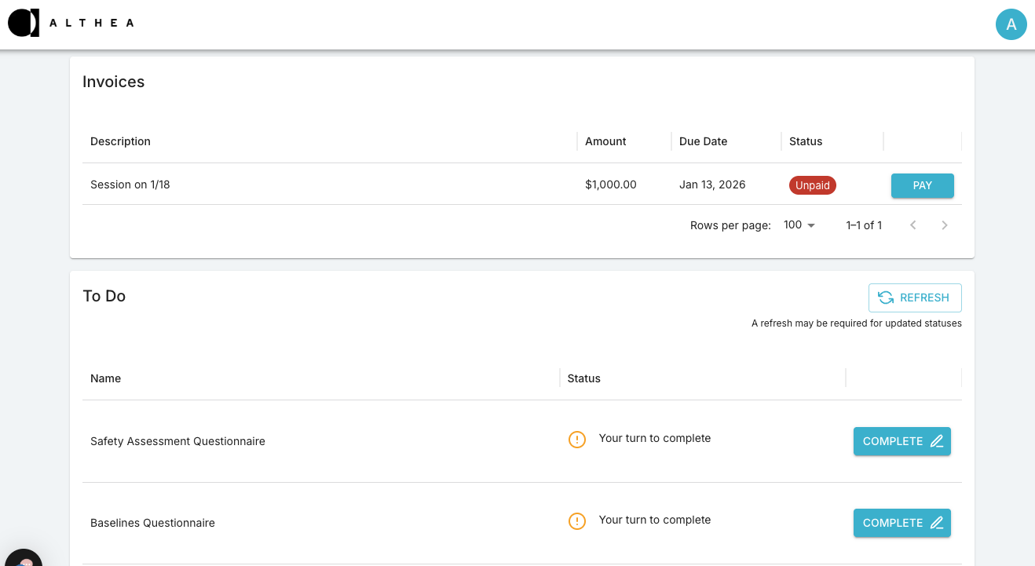Expand the Rows per page dropdown
Viewport: 1035px width, 566px height.
799,225
